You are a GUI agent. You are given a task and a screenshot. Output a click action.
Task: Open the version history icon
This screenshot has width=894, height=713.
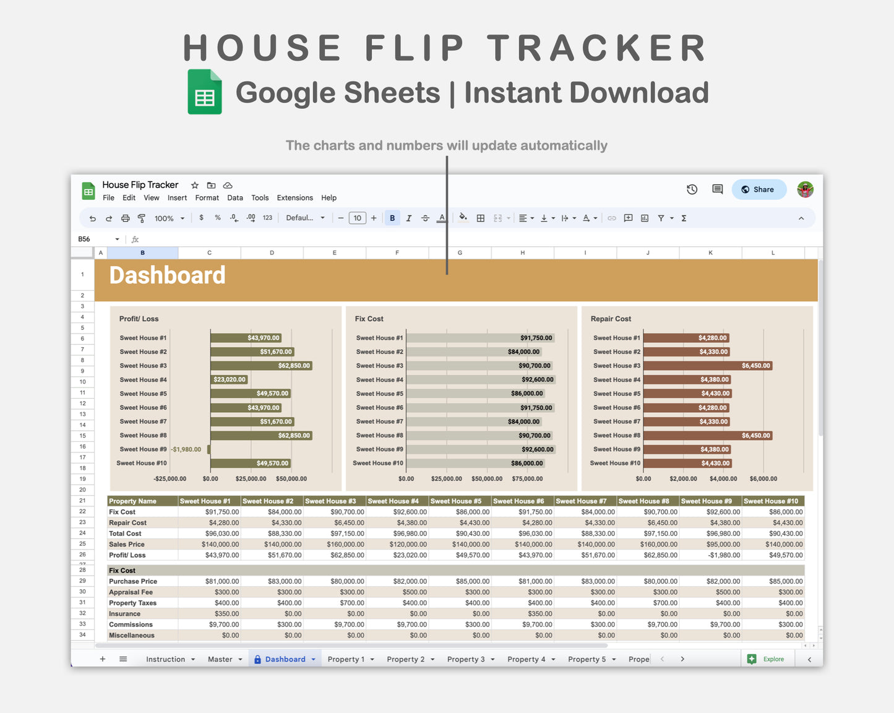692,189
